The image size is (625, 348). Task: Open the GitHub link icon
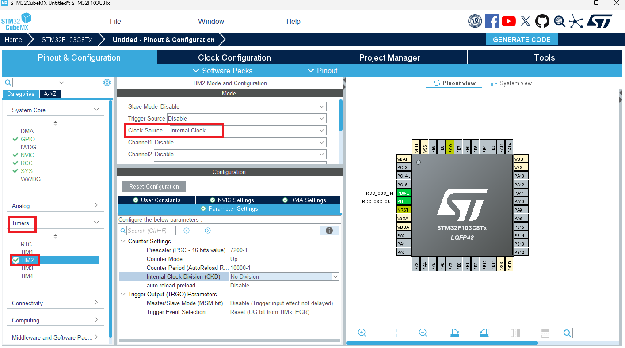pos(542,21)
